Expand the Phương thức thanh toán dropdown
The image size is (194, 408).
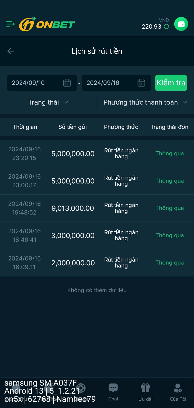(145, 102)
